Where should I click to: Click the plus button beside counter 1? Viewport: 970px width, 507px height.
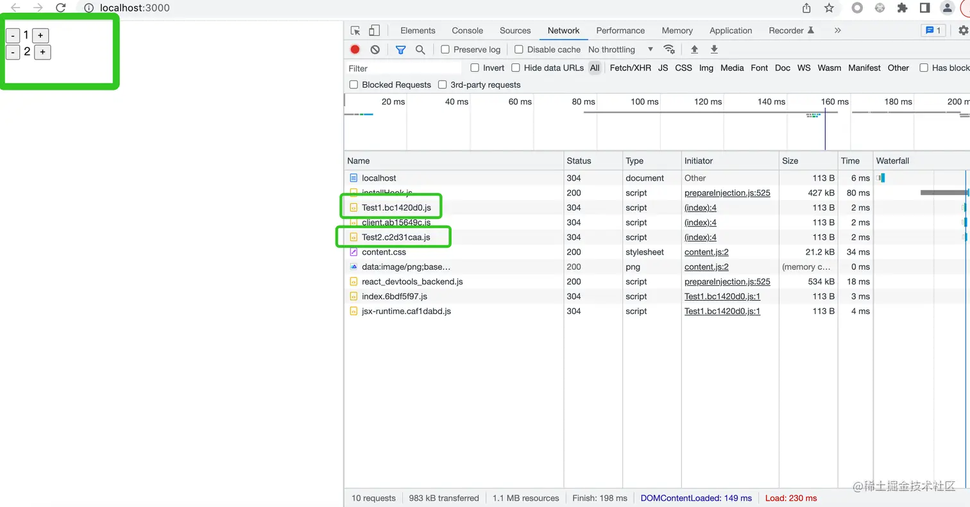click(40, 36)
